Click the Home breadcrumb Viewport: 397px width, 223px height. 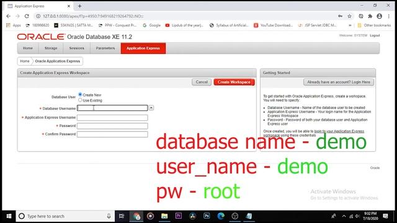25,61
